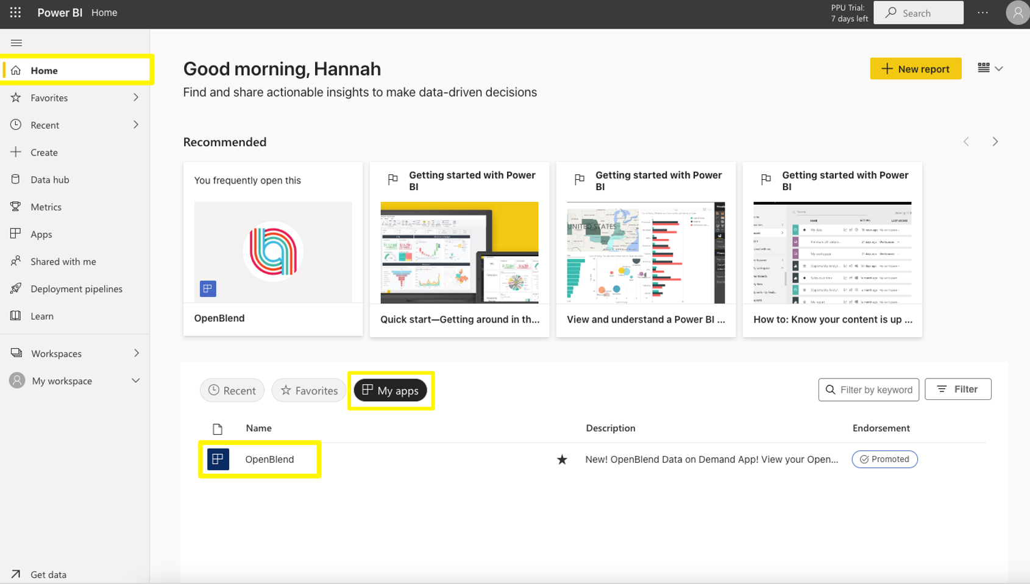Expand the Favorites flyout chevron
The image size is (1030, 584).
[136, 98]
